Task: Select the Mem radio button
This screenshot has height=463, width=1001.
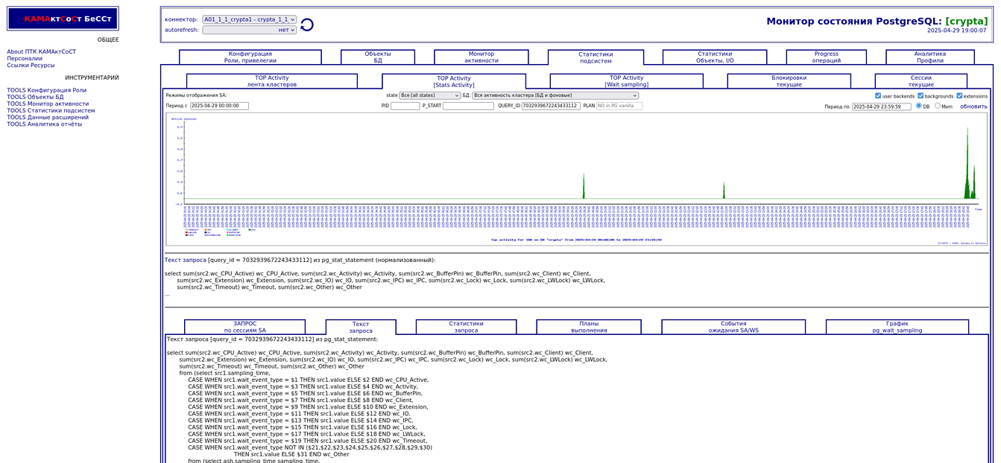Action: click(938, 106)
